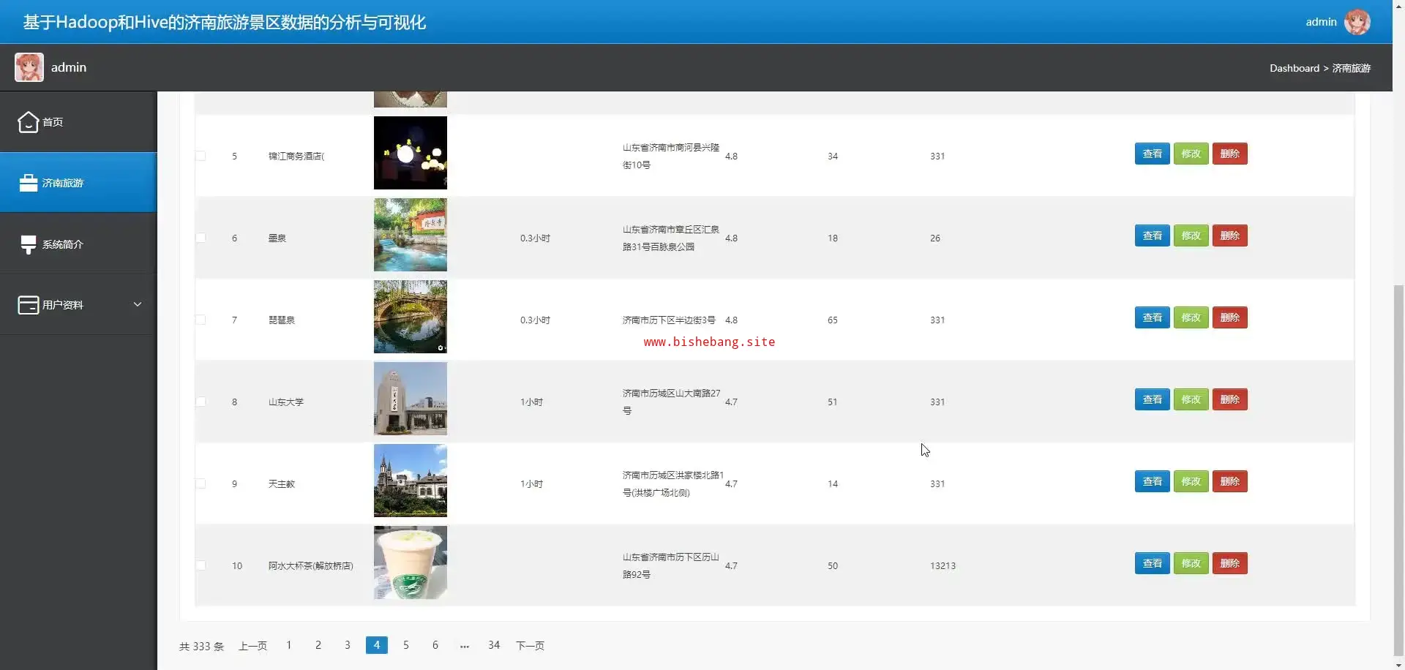Screen dimensions: 1405x670
Task: Click the home icon in the sidebar
Action: (28, 122)
